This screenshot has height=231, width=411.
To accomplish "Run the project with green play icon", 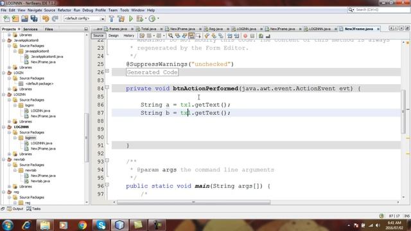I will (131, 19).
